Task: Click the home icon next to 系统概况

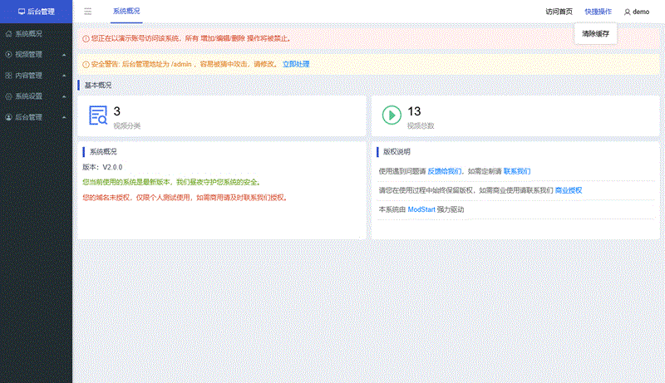Action: pos(9,34)
